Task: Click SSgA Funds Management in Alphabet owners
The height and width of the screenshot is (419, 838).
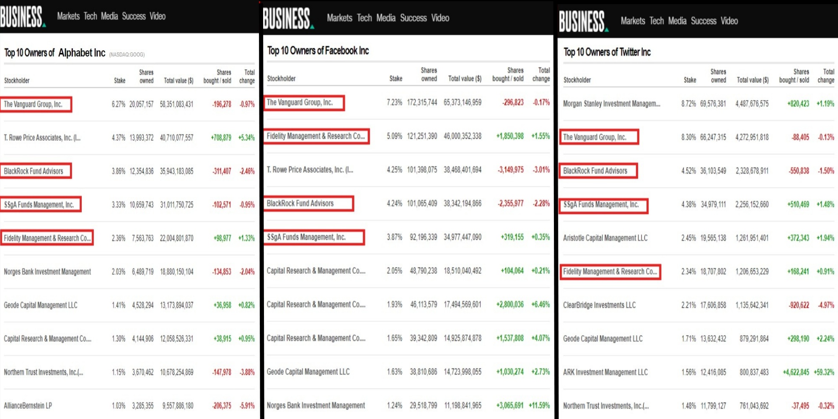Action: coord(39,205)
